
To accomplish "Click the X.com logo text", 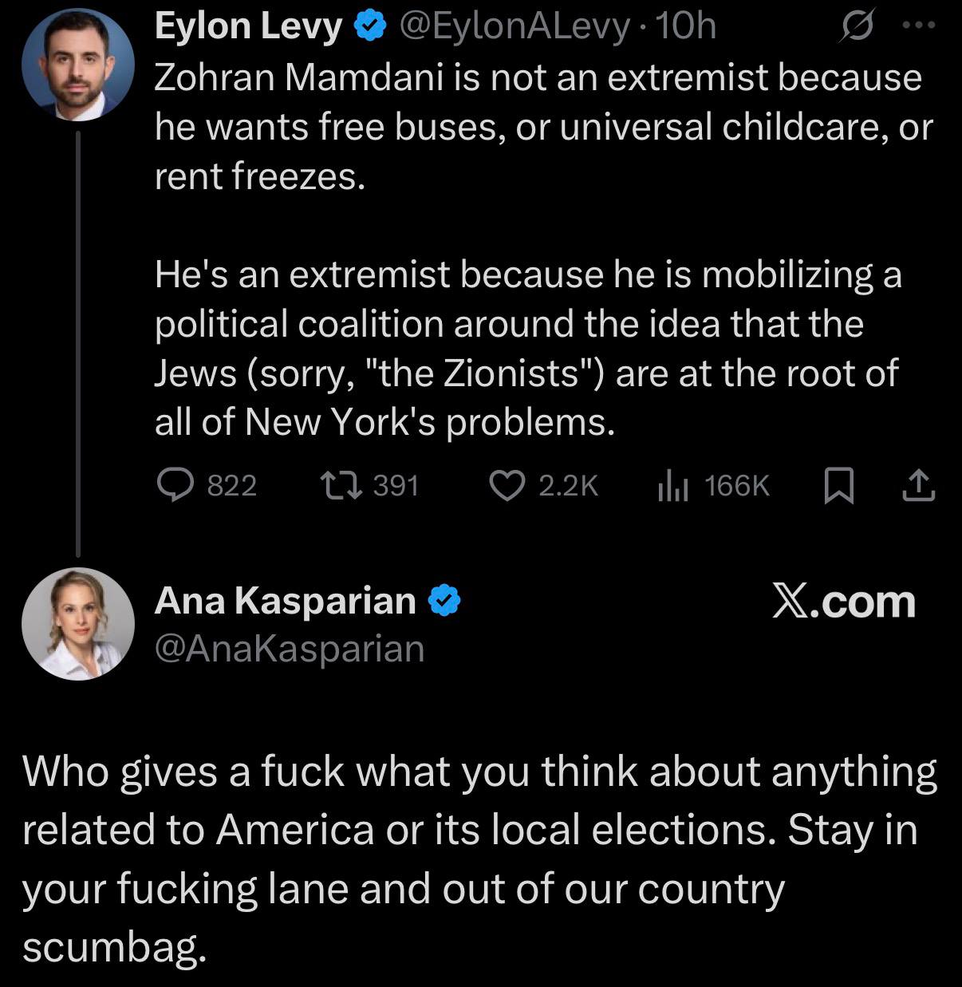I will click(x=843, y=601).
